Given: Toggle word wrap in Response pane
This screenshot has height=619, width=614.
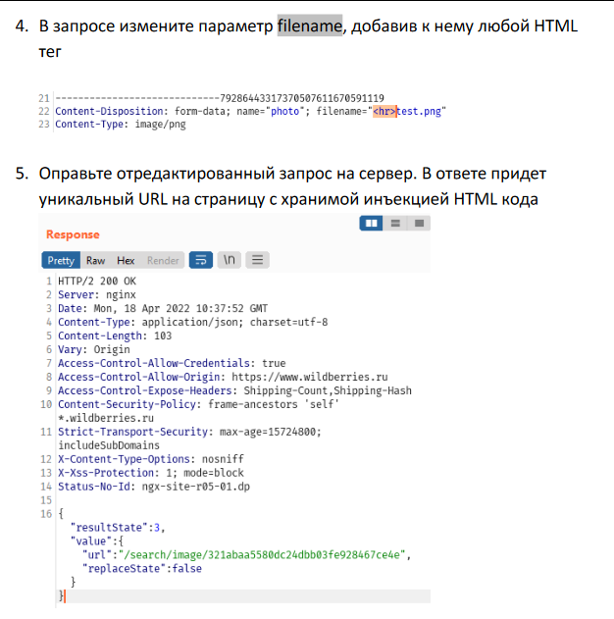Looking at the screenshot, I should point(201,260).
